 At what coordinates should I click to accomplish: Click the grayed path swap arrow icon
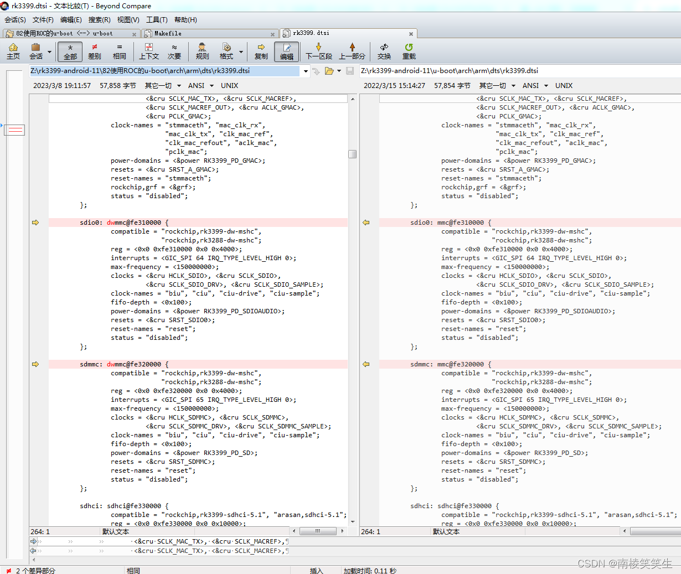coord(316,71)
